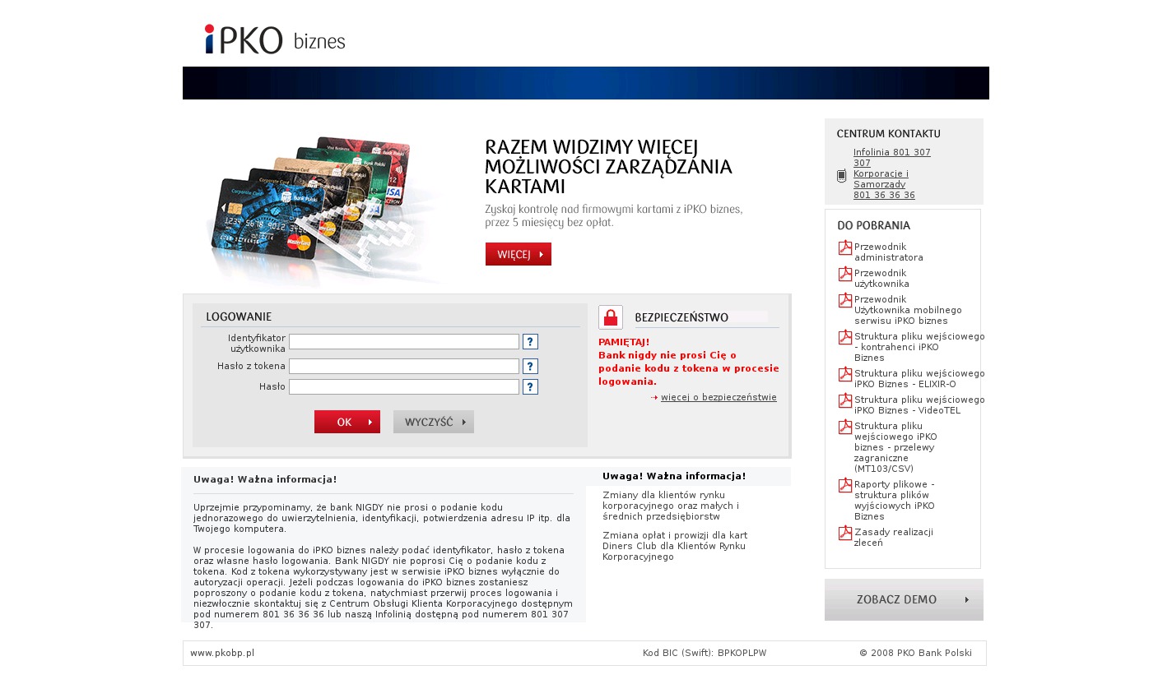Click into the Hasło password field

tap(403, 387)
